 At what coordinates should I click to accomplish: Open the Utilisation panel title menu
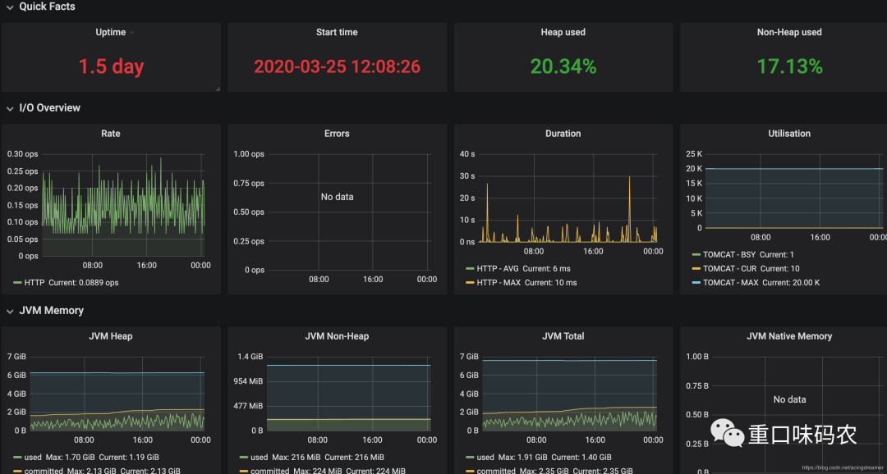point(789,134)
